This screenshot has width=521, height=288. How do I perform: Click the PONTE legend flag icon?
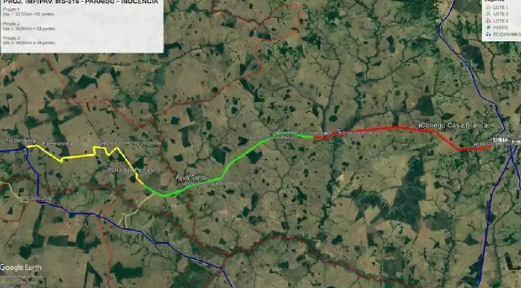coord(488,27)
